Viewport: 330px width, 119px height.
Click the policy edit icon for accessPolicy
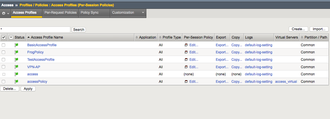186,82
